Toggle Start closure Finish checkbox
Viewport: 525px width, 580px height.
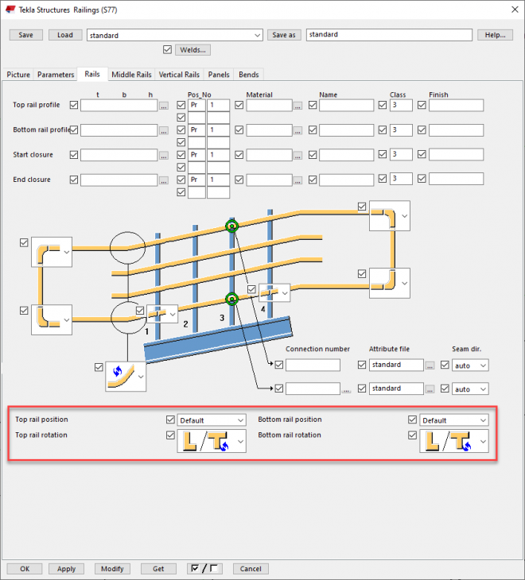pos(422,154)
